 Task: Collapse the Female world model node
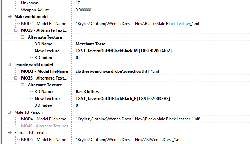coord(9,64)
